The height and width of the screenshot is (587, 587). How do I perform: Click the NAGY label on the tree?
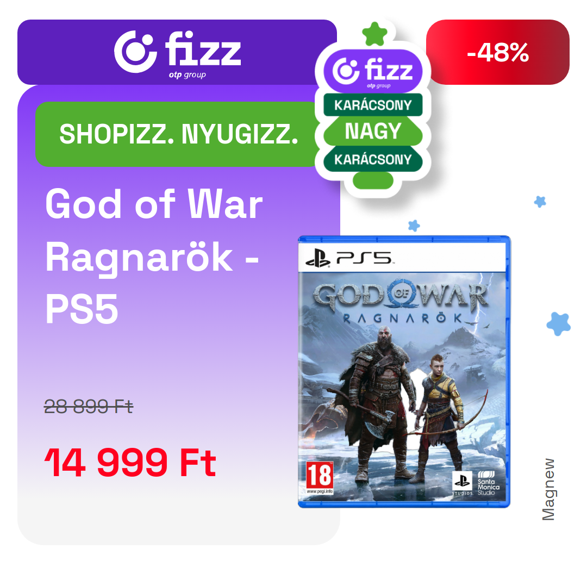tap(373, 131)
